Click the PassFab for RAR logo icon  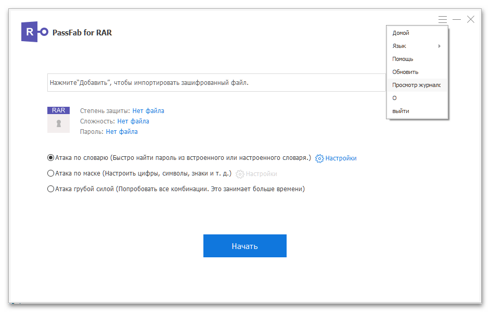click(35, 32)
